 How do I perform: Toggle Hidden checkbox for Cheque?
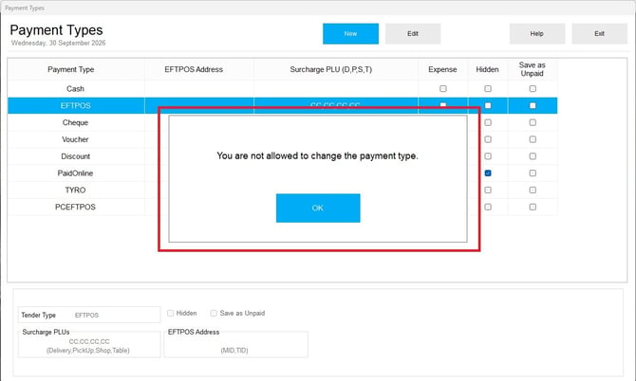point(488,122)
